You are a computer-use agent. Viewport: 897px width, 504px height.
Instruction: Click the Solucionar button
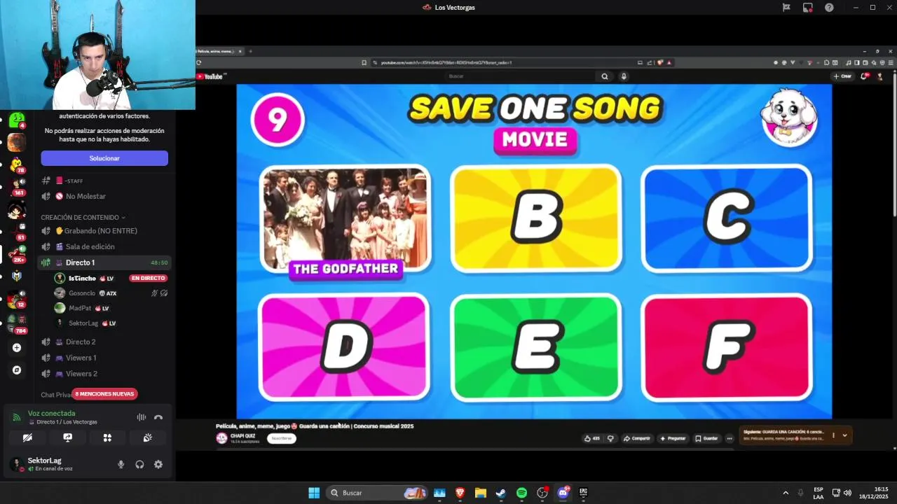pyautogui.click(x=104, y=158)
